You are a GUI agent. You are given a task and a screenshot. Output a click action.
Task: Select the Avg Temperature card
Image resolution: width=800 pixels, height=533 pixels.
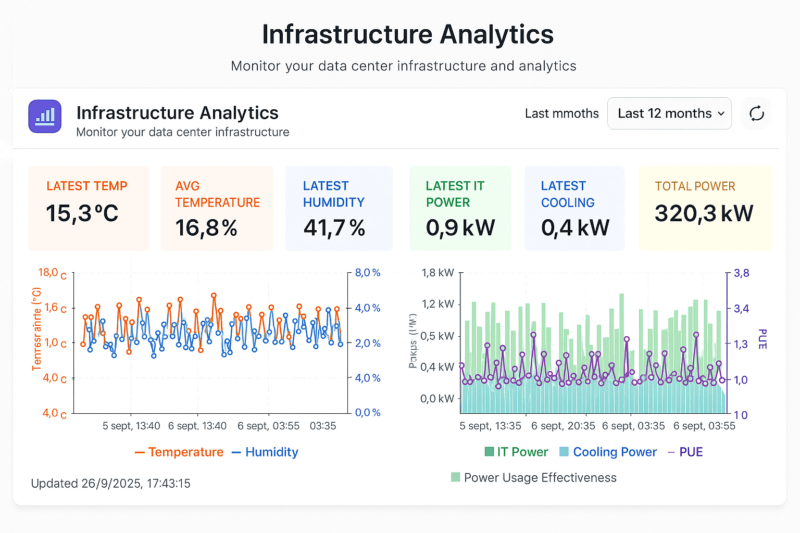[217, 208]
